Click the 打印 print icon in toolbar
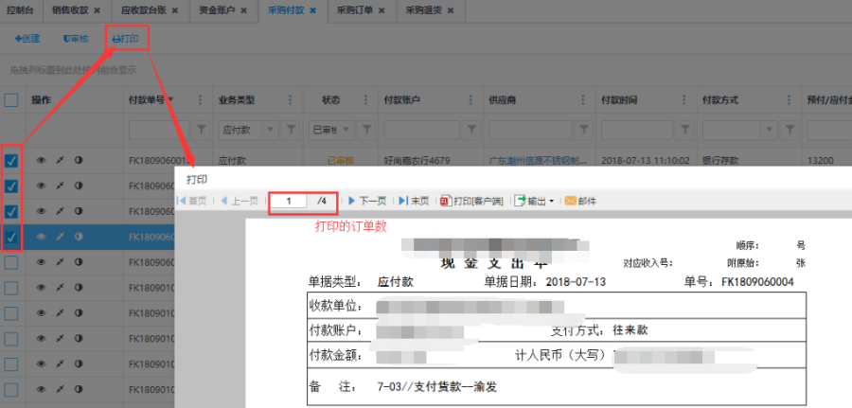 point(115,40)
